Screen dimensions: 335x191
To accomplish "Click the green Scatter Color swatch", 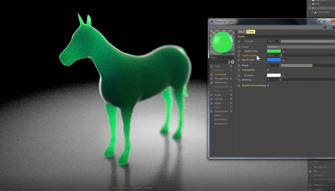I will (x=274, y=51).
